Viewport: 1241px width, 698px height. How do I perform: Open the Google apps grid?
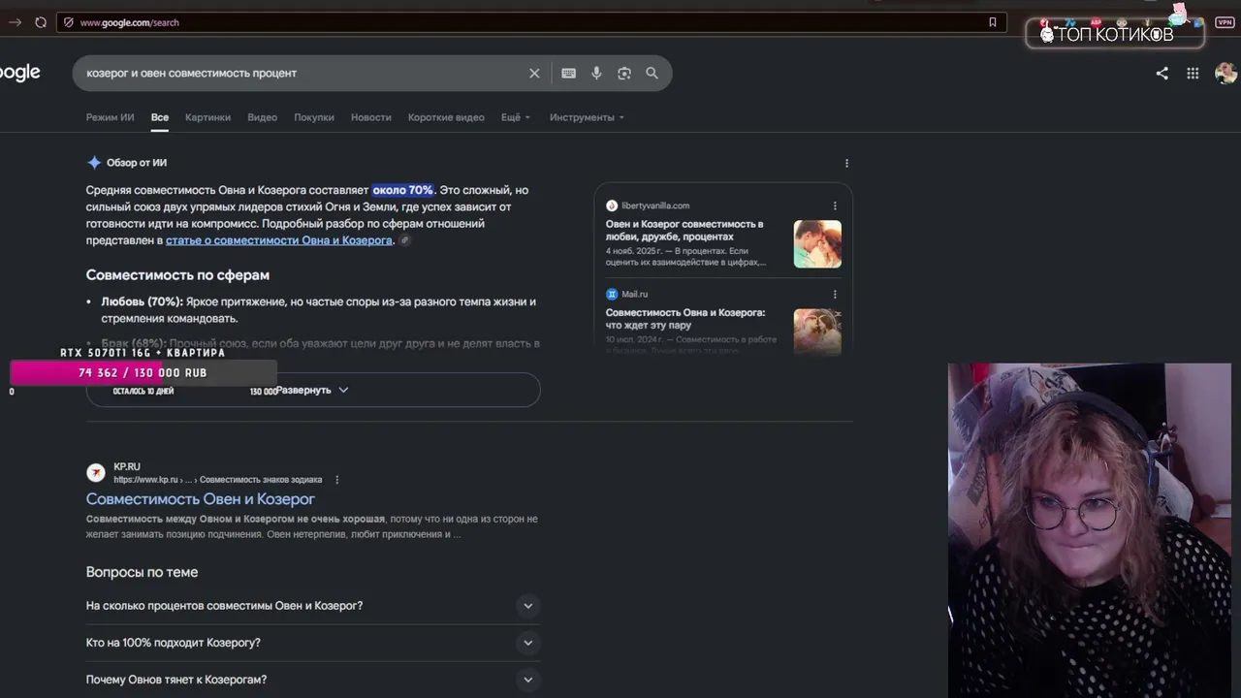point(1193,73)
